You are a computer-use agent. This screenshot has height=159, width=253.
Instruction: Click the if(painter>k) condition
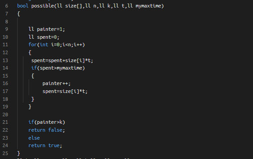tap(47, 122)
